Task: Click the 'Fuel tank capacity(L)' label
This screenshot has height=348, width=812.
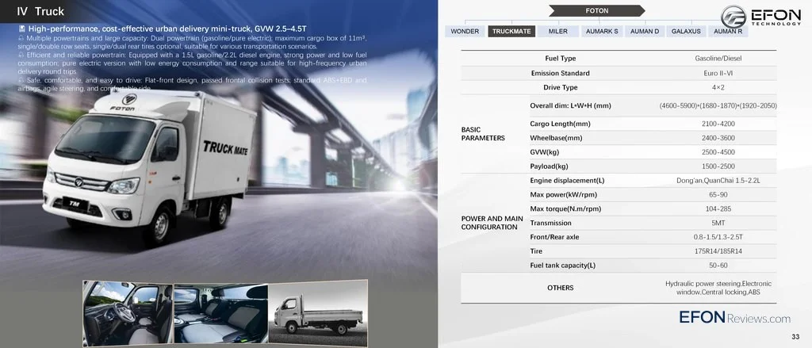Action: (x=562, y=266)
